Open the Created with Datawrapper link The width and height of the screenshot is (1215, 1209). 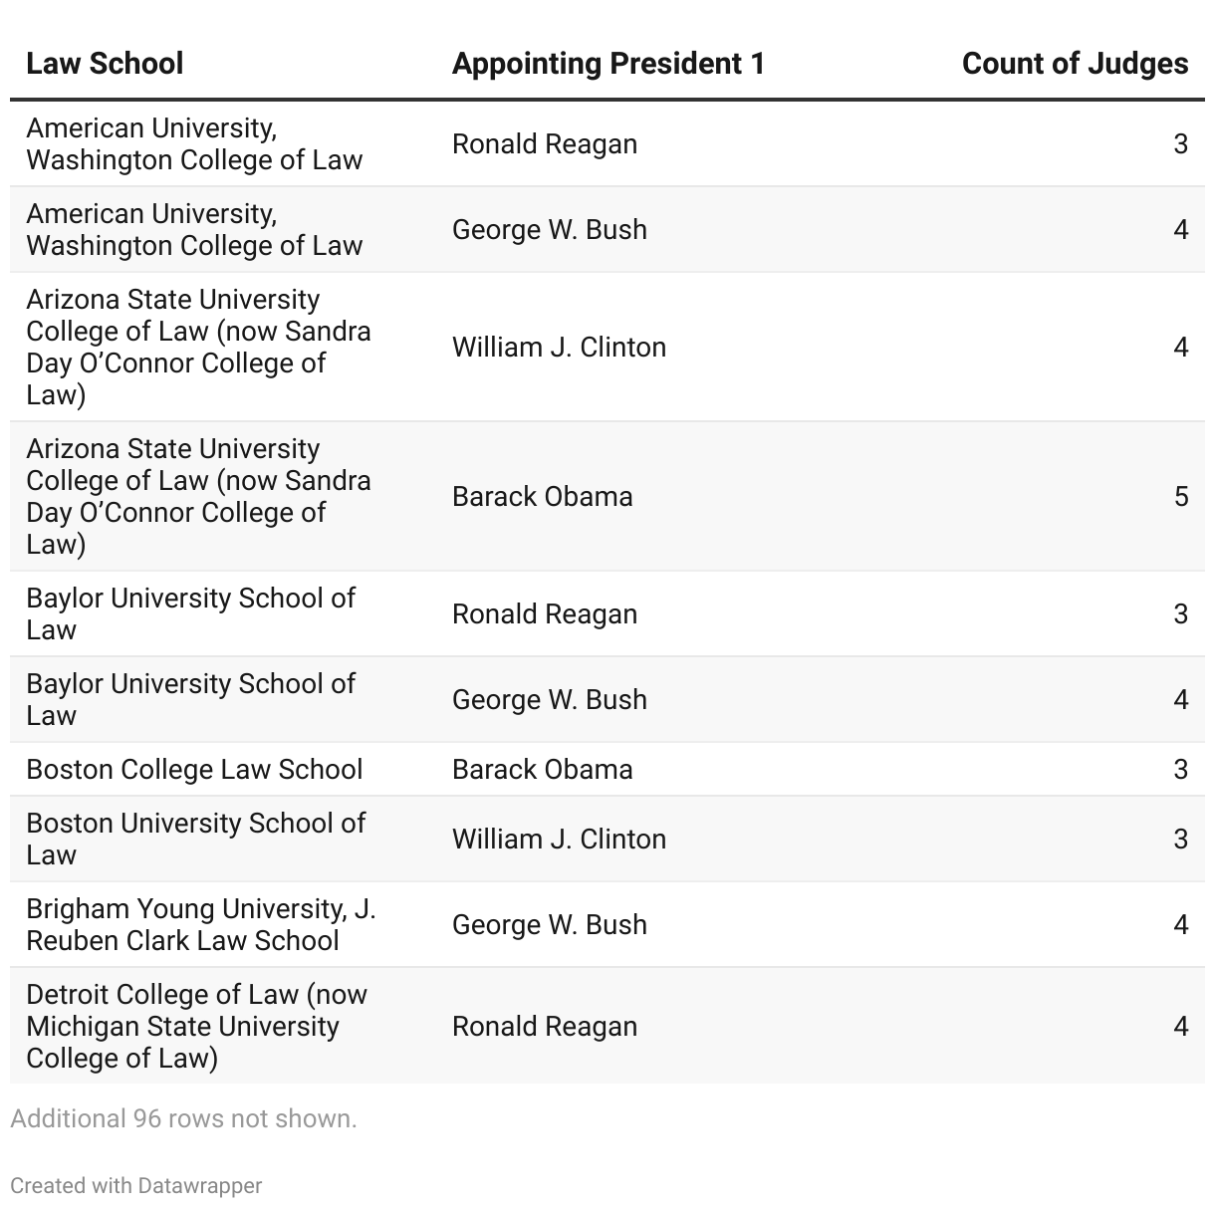click(136, 1185)
